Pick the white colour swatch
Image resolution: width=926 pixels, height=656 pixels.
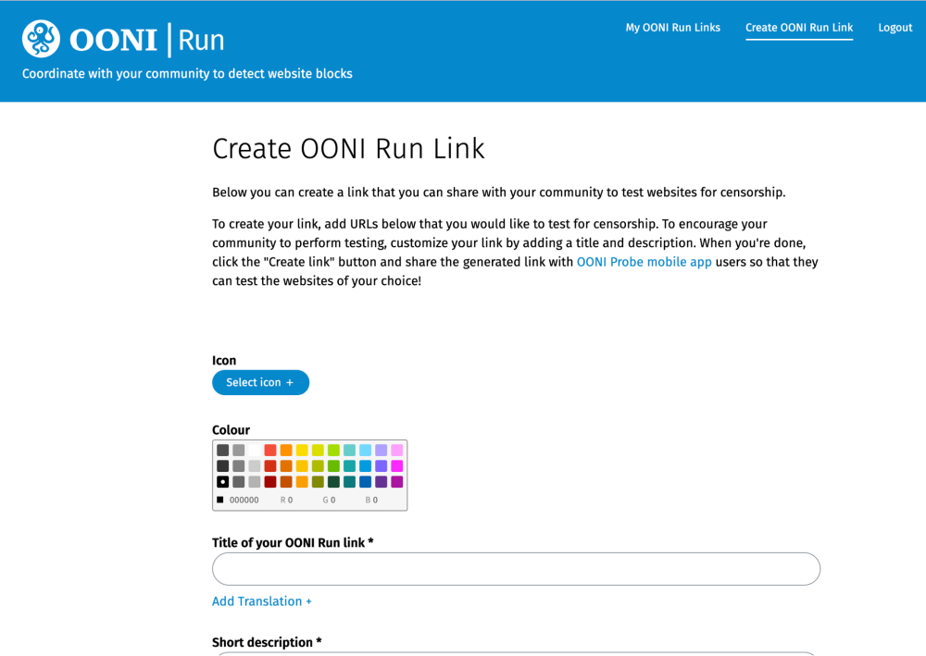(255, 451)
